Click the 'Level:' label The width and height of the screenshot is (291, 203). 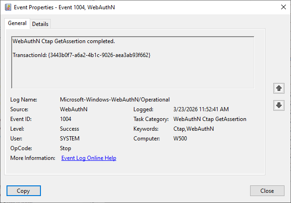point(17,129)
